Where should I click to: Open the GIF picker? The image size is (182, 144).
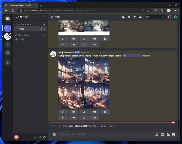(162, 134)
